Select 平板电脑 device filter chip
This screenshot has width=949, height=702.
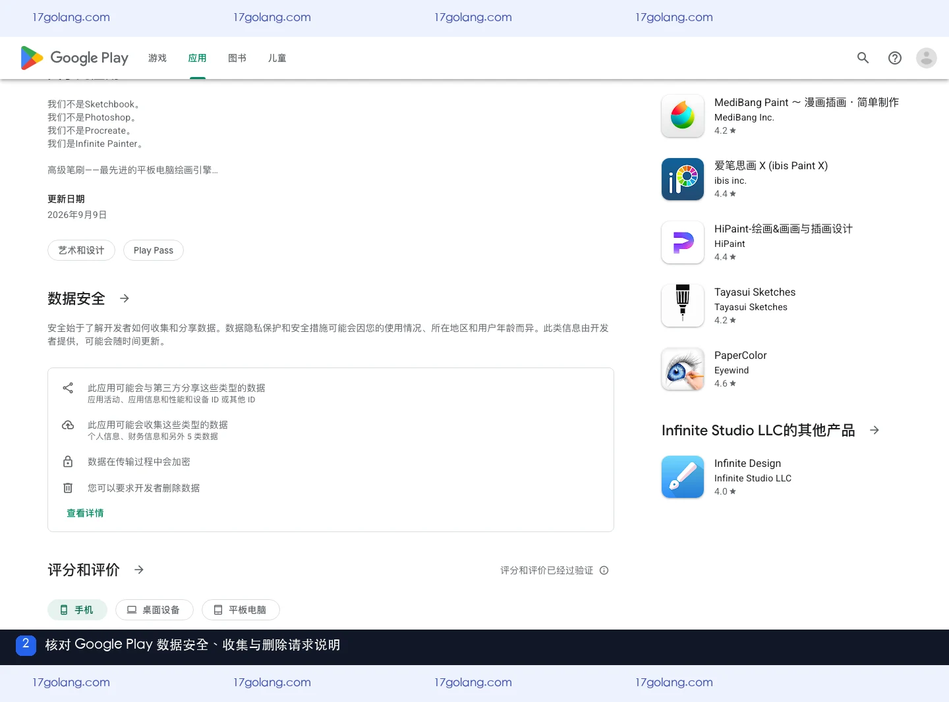241,610
